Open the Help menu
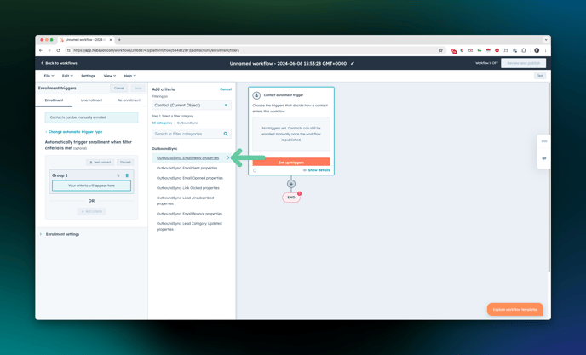This screenshot has width=586, height=355. click(129, 76)
